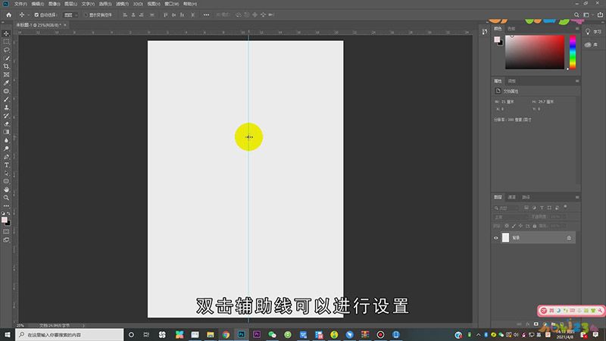Open the File menu
Image resolution: width=606 pixels, height=341 pixels.
[x=20, y=4]
